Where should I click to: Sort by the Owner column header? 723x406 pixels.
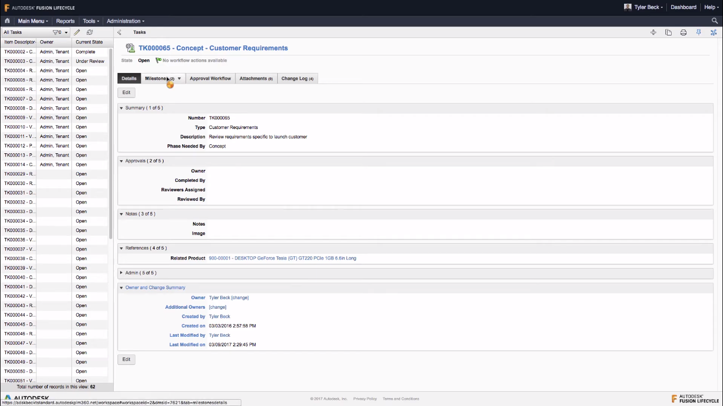coord(53,42)
